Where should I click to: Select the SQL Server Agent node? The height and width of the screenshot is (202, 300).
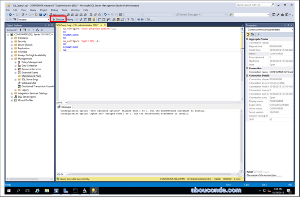pyautogui.click(x=26, y=96)
